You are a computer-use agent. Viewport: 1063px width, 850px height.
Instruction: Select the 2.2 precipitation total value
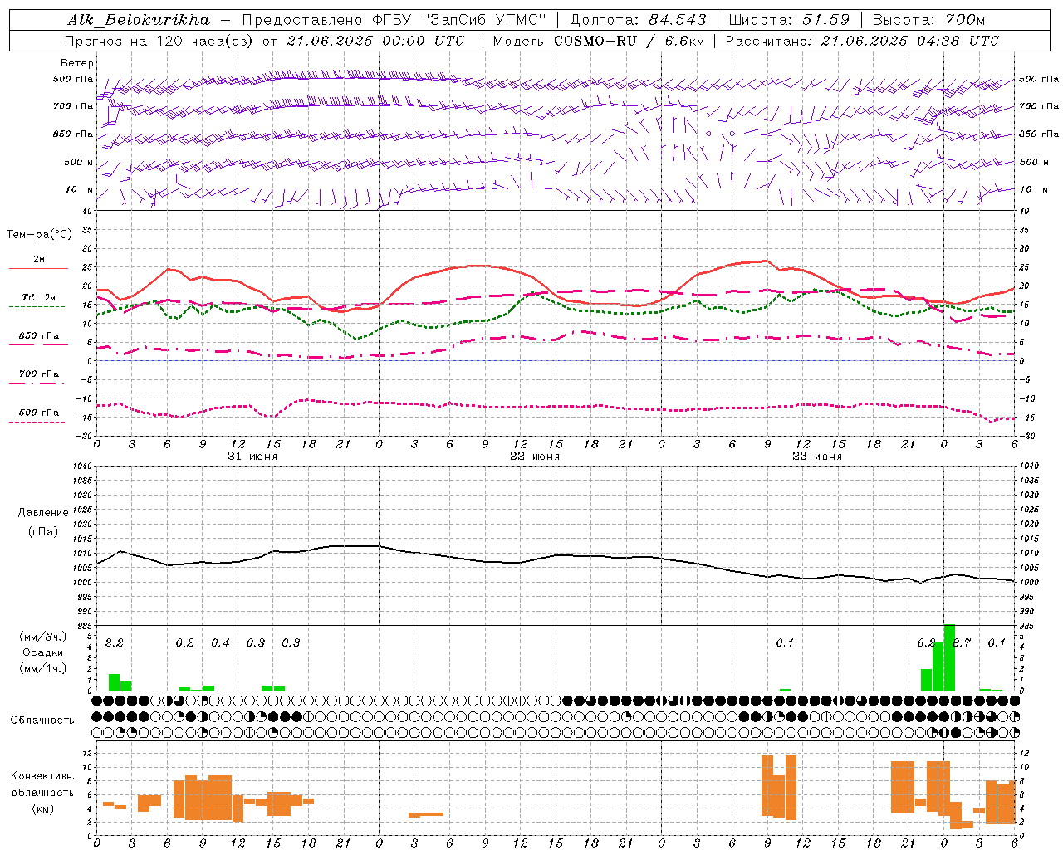pyautogui.click(x=114, y=642)
